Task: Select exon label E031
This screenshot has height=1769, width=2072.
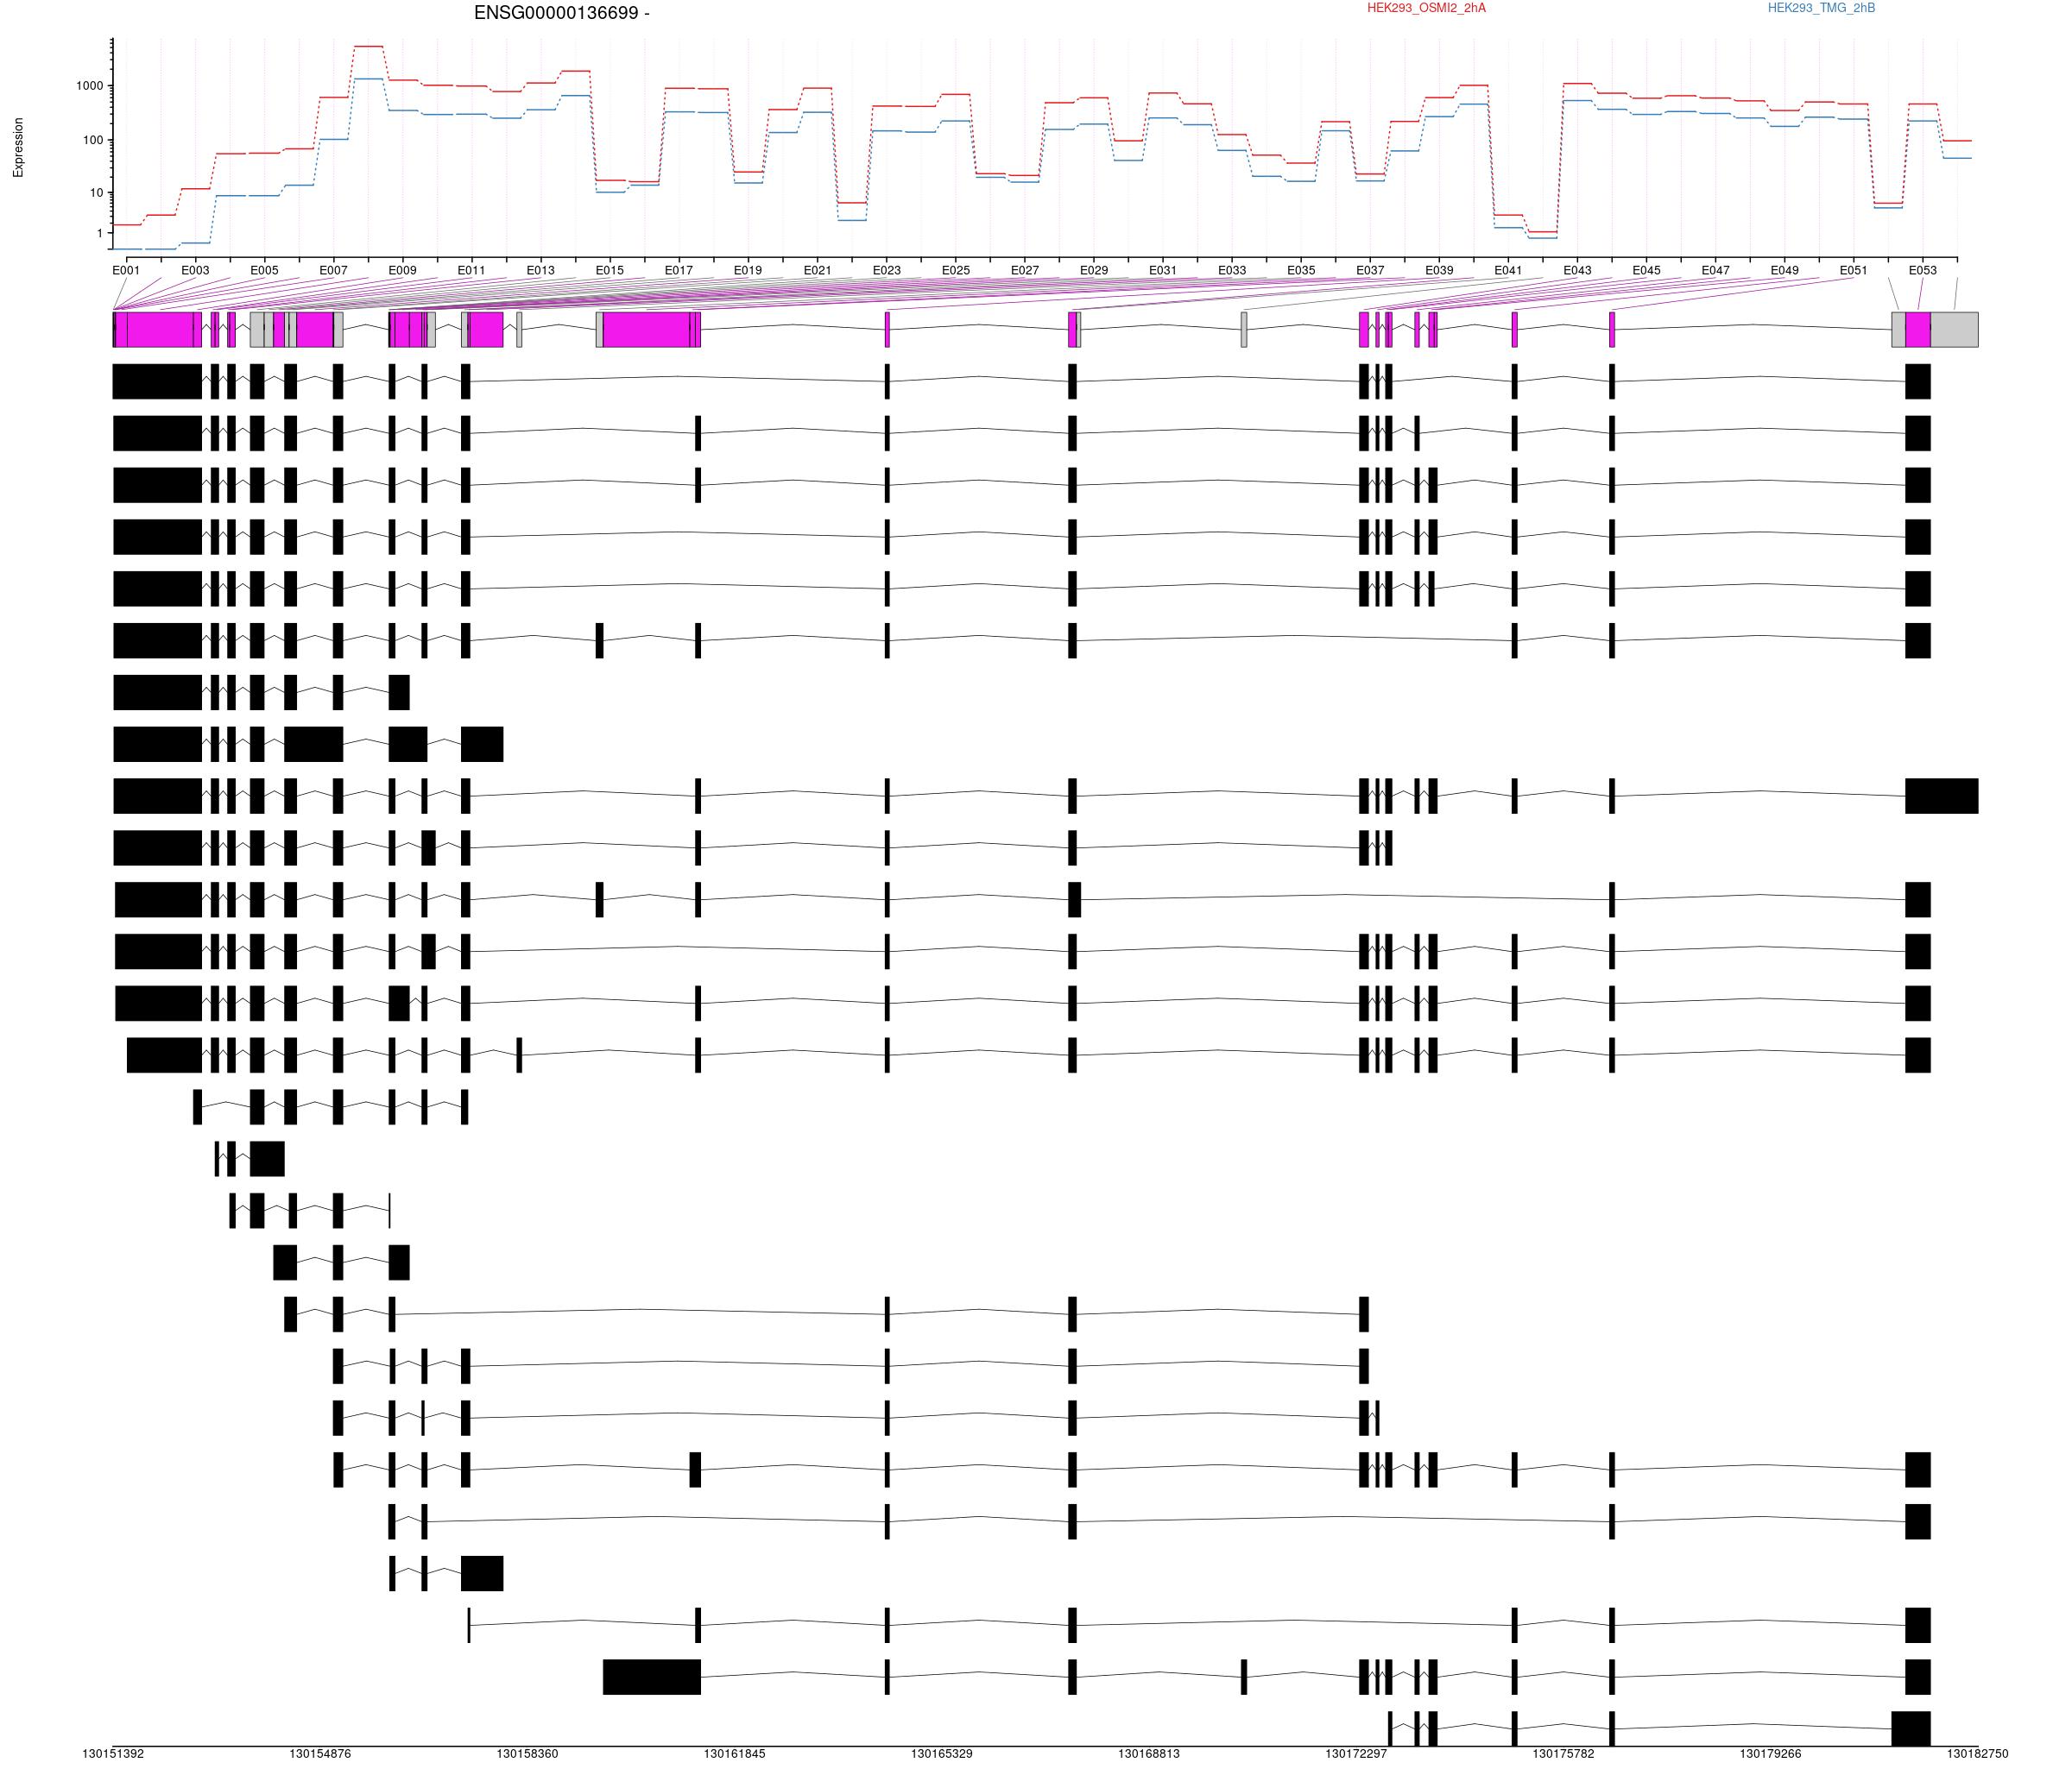Action: (1162, 270)
